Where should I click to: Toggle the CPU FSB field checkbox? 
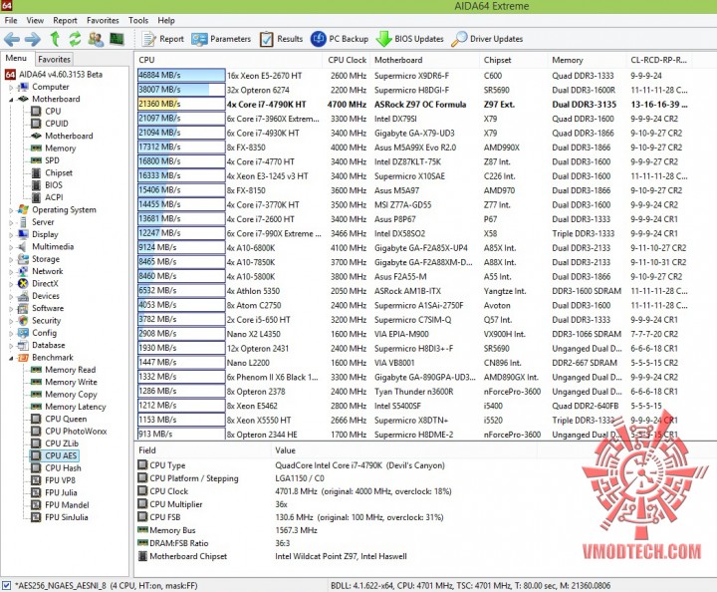tap(142, 517)
